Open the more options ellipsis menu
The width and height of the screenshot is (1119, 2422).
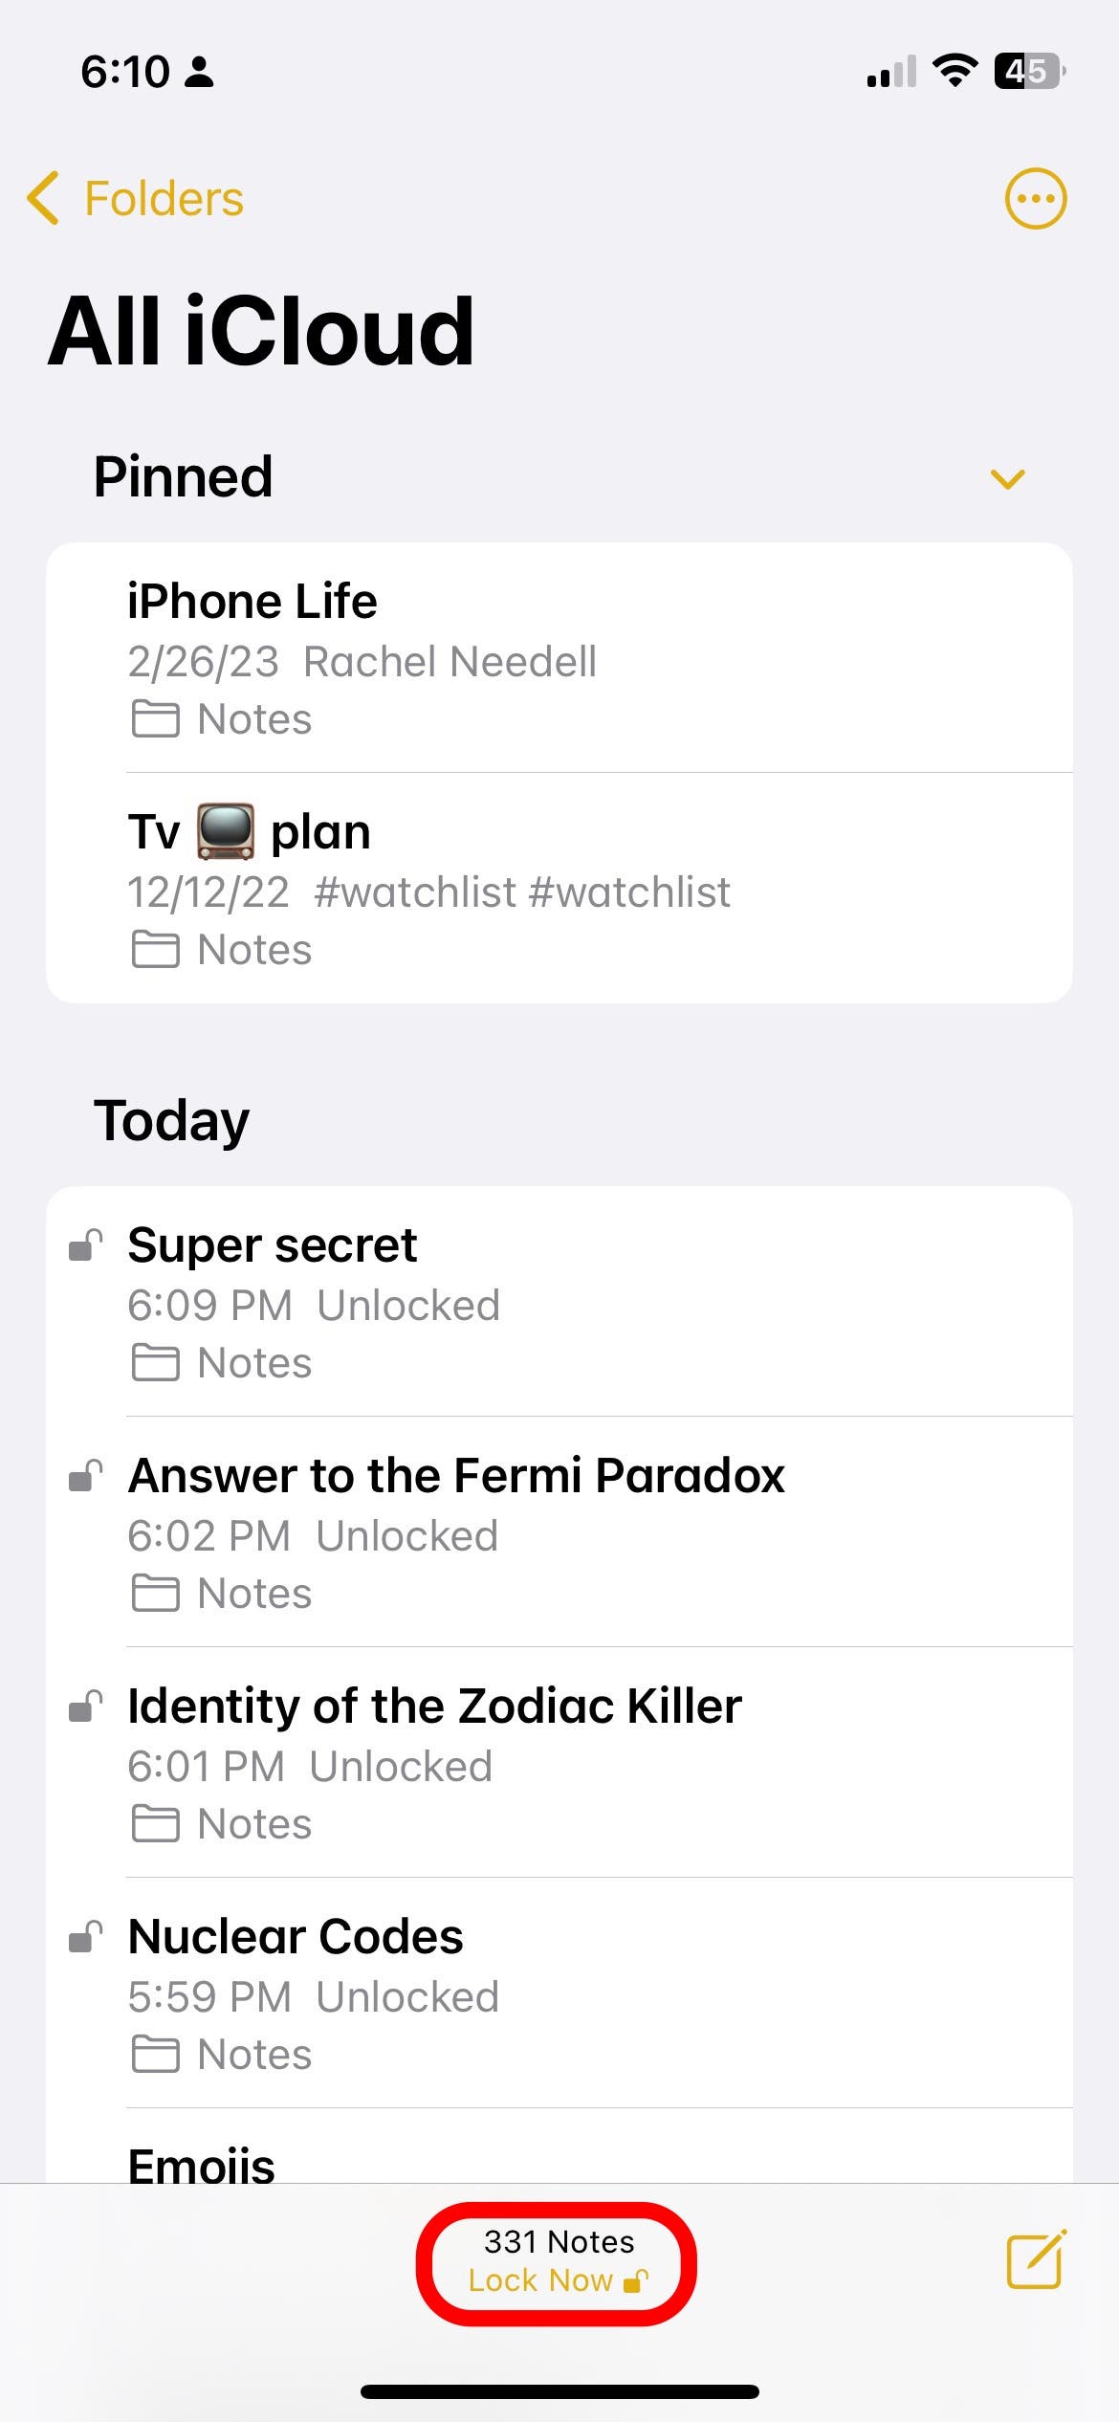click(x=1035, y=199)
